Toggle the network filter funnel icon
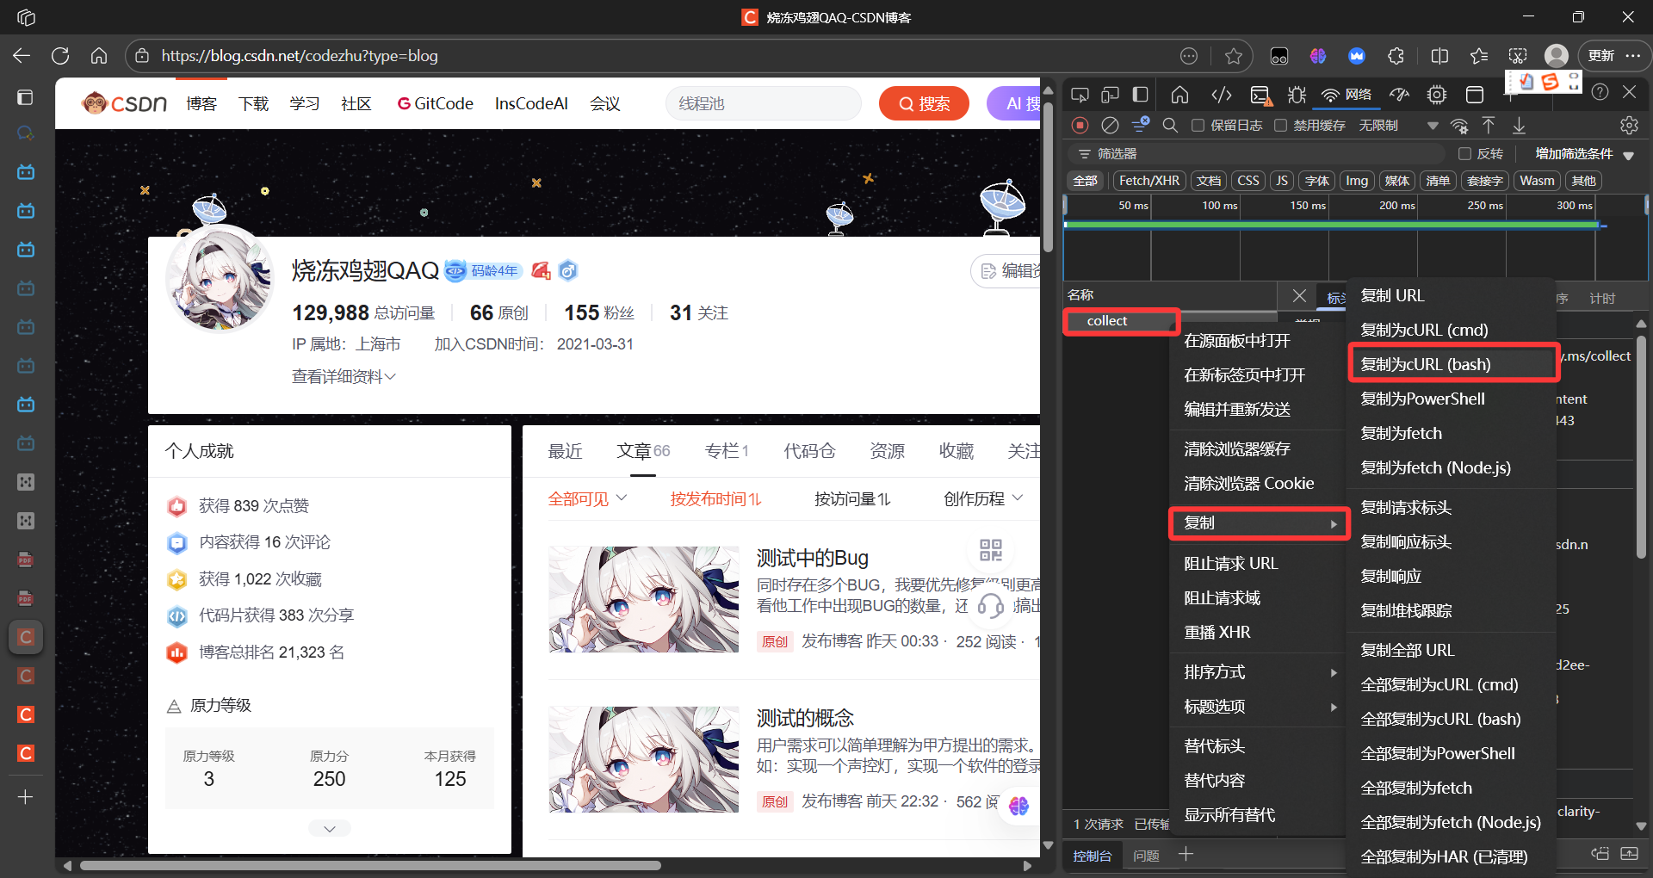 (x=1141, y=125)
